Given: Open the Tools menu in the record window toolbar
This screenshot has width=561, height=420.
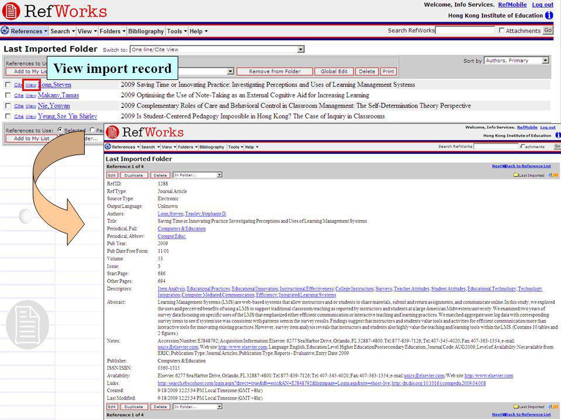Looking at the screenshot, I should (x=236, y=147).
